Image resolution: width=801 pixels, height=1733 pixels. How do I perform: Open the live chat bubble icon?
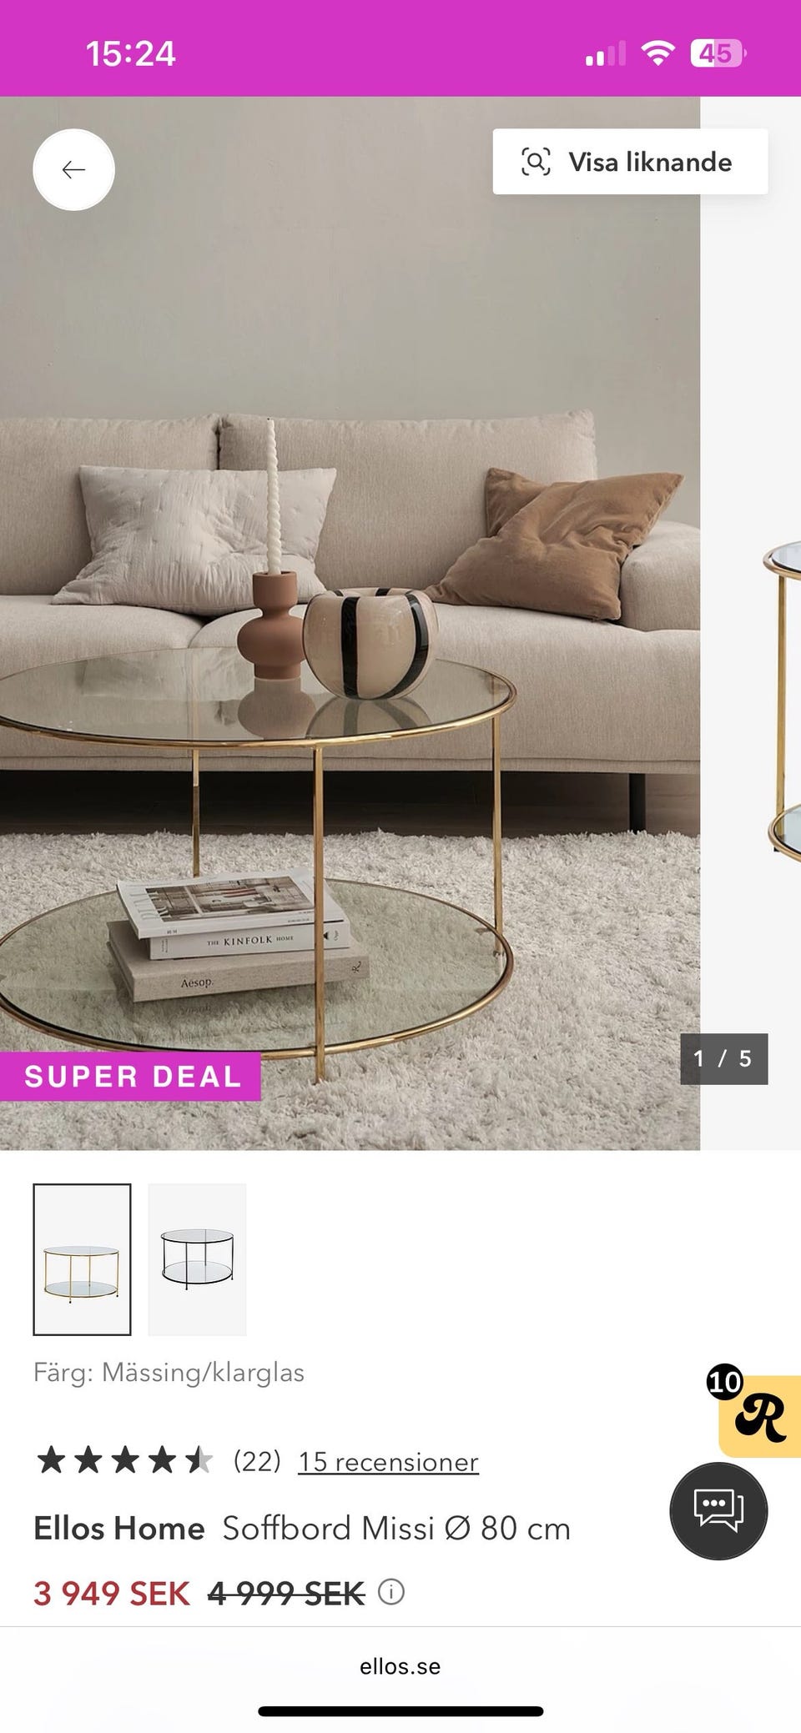coord(718,1510)
